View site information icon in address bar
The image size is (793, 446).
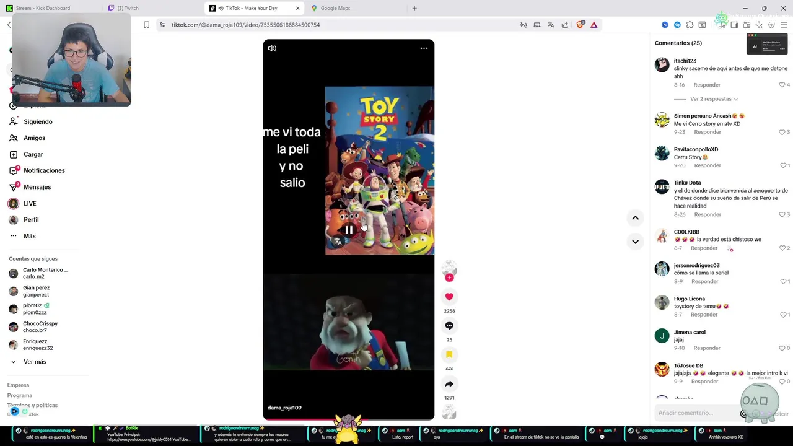pyautogui.click(x=162, y=25)
